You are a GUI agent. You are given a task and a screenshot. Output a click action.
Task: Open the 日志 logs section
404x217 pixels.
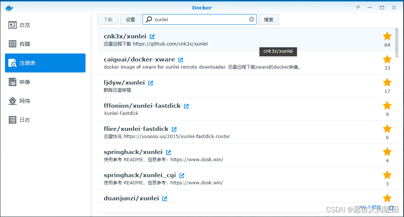[45, 120]
